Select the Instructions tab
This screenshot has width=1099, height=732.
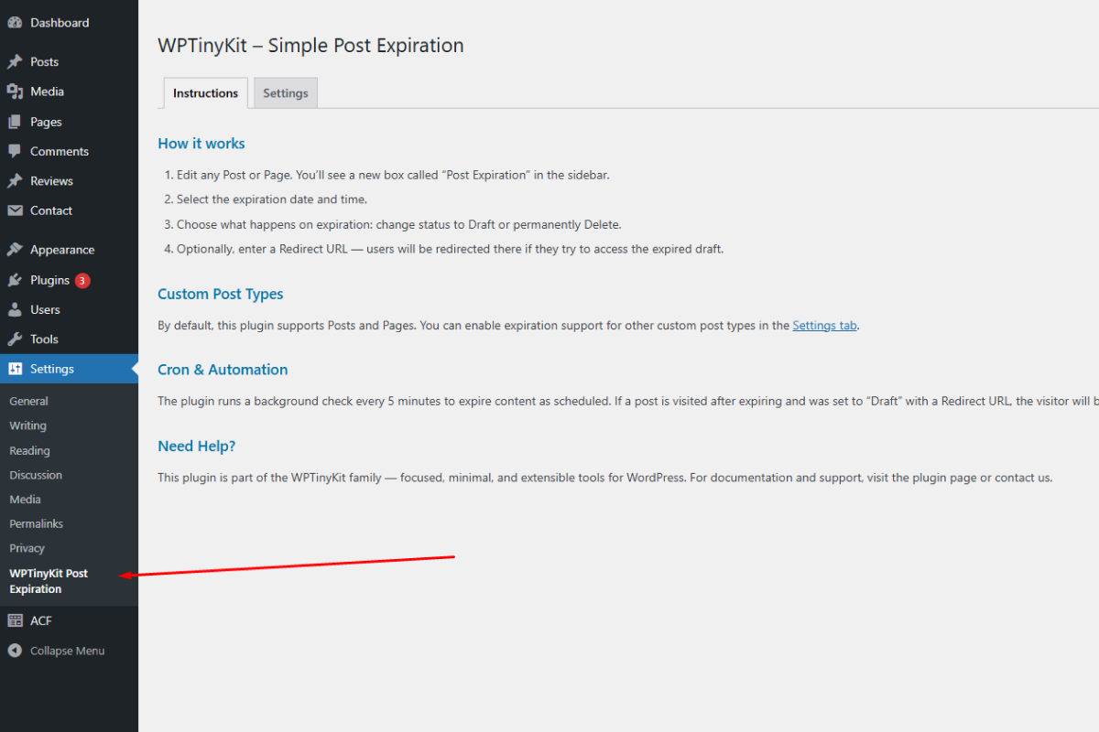click(205, 93)
